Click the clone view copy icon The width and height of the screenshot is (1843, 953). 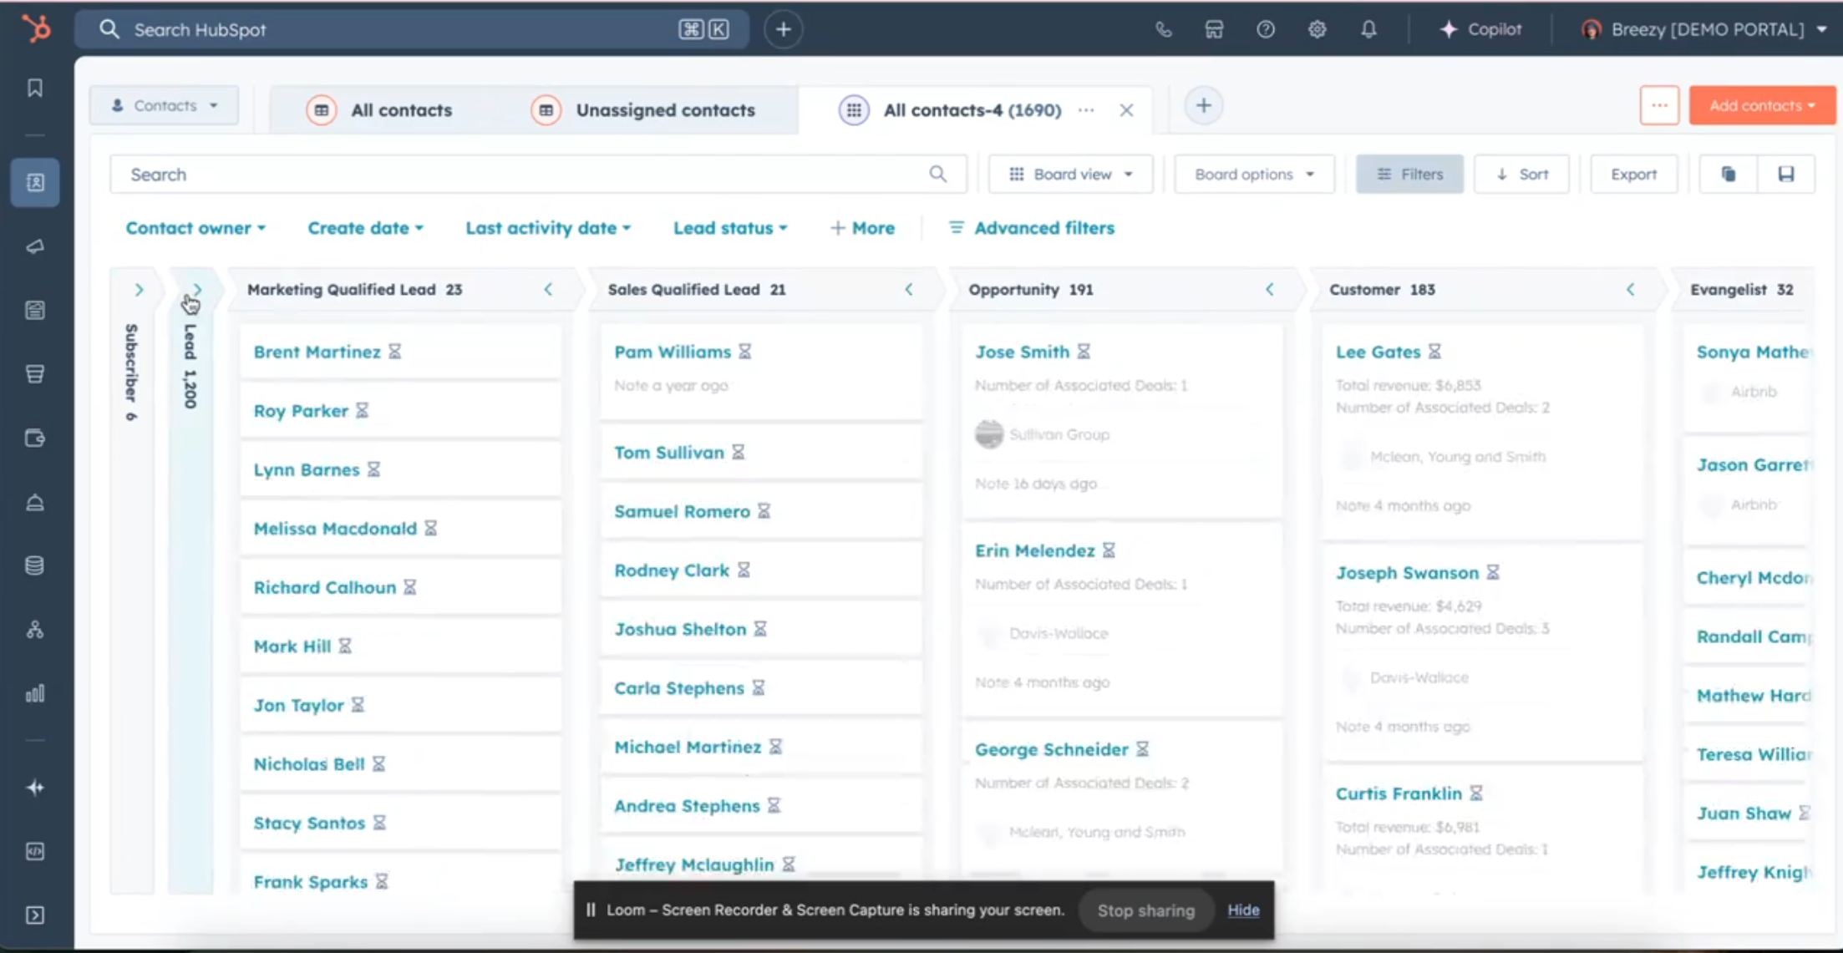coord(1729,174)
